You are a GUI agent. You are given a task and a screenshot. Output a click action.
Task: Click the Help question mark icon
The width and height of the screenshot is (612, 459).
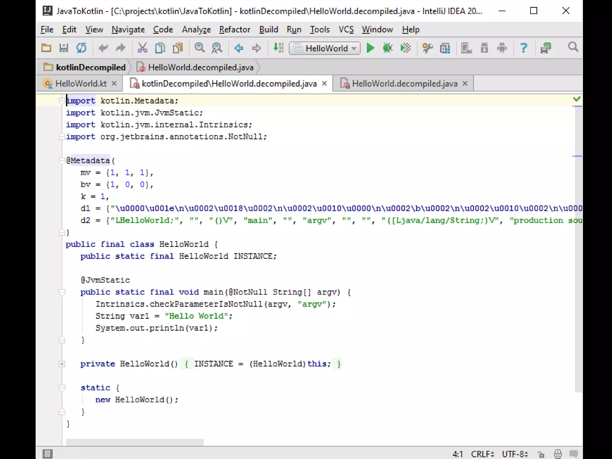(523, 48)
